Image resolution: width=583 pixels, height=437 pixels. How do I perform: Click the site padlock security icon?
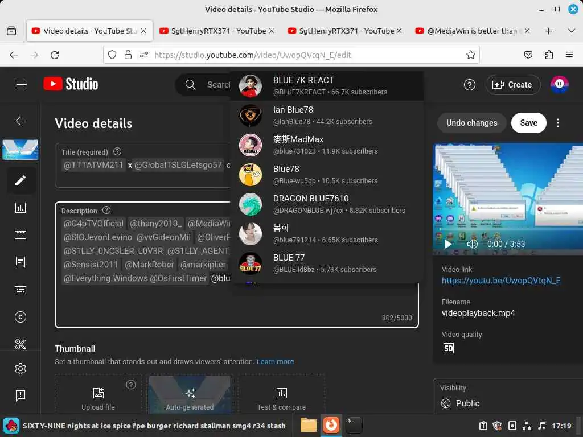click(128, 55)
